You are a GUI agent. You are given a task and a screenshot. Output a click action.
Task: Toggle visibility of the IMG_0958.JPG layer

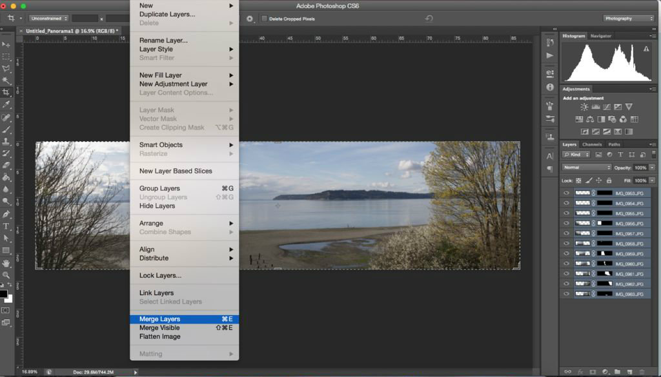pyautogui.click(x=566, y=244)
